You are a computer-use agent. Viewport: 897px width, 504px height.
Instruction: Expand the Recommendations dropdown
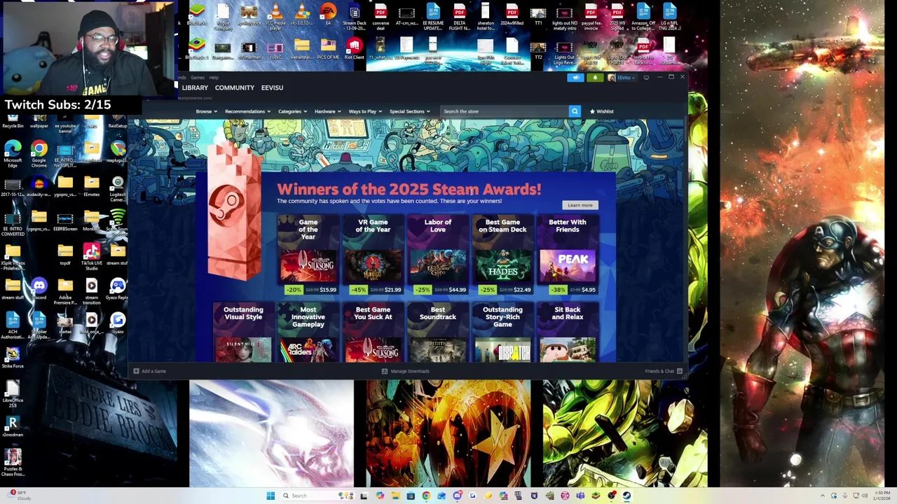[x=247, y=111]
